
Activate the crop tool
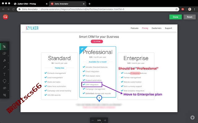4,95
